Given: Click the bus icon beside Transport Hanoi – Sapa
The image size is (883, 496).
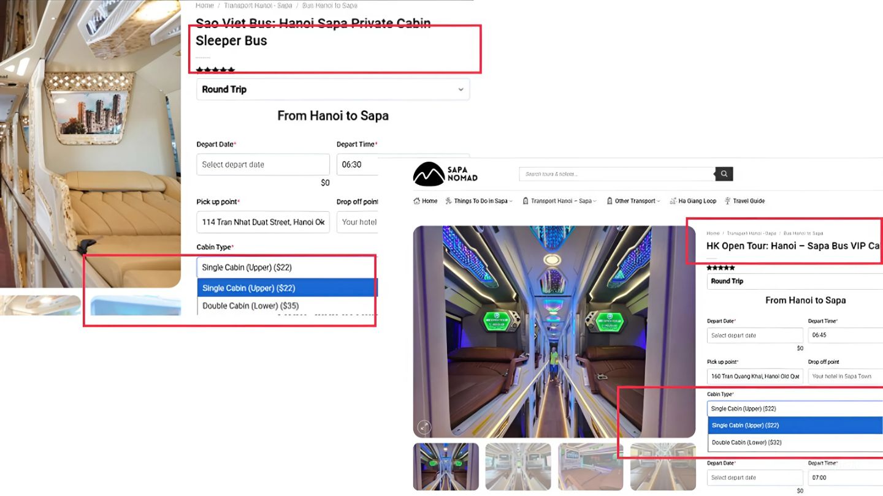Looking at the screenshot, I should coord(526,201).
